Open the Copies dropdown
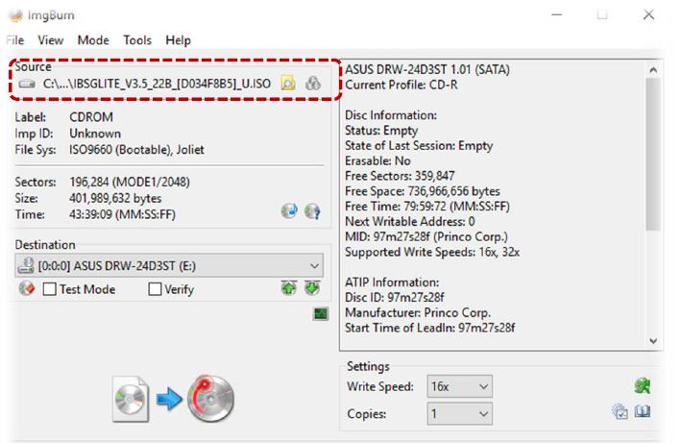The image size is (681, 443). tap(459, 413)
